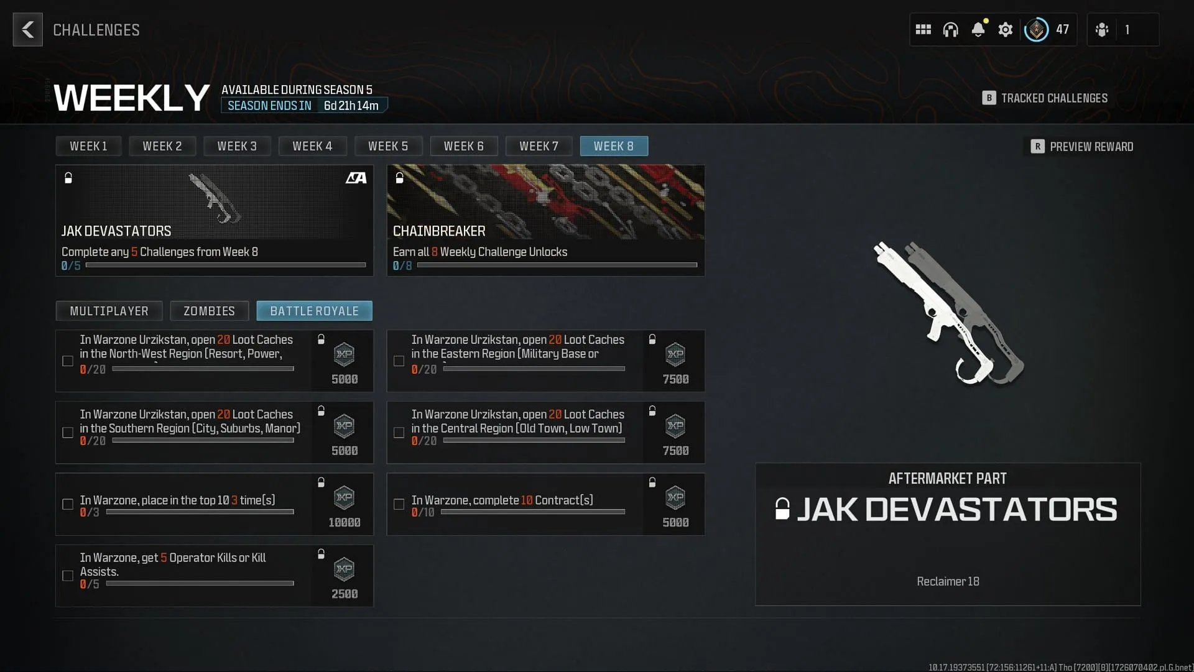Select the ZOMBIES challenges tab

point(208,311)
